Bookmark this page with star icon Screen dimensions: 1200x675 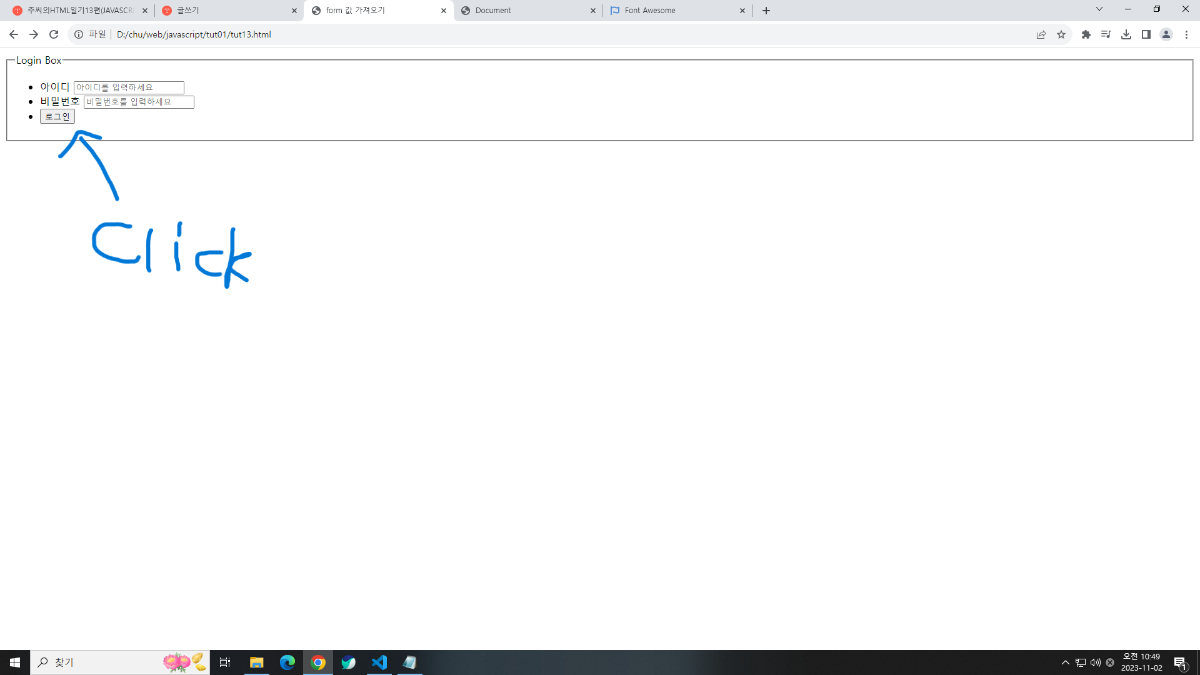[1061, 34]
